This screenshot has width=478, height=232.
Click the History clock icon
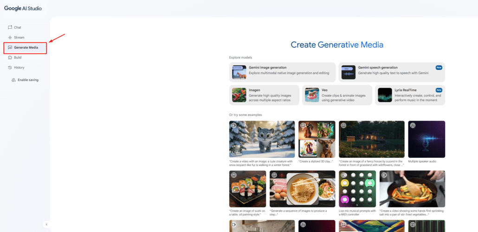coord(10,68)
